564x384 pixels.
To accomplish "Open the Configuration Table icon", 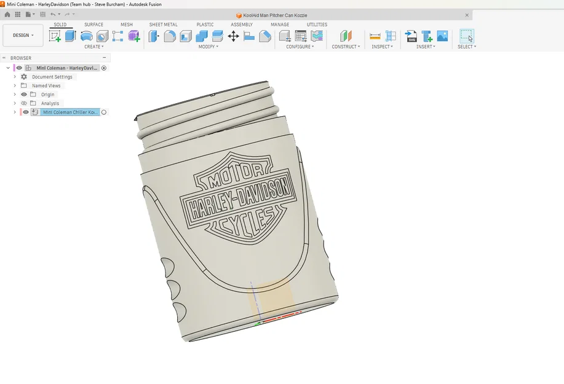I will click(x=301, y=36).
